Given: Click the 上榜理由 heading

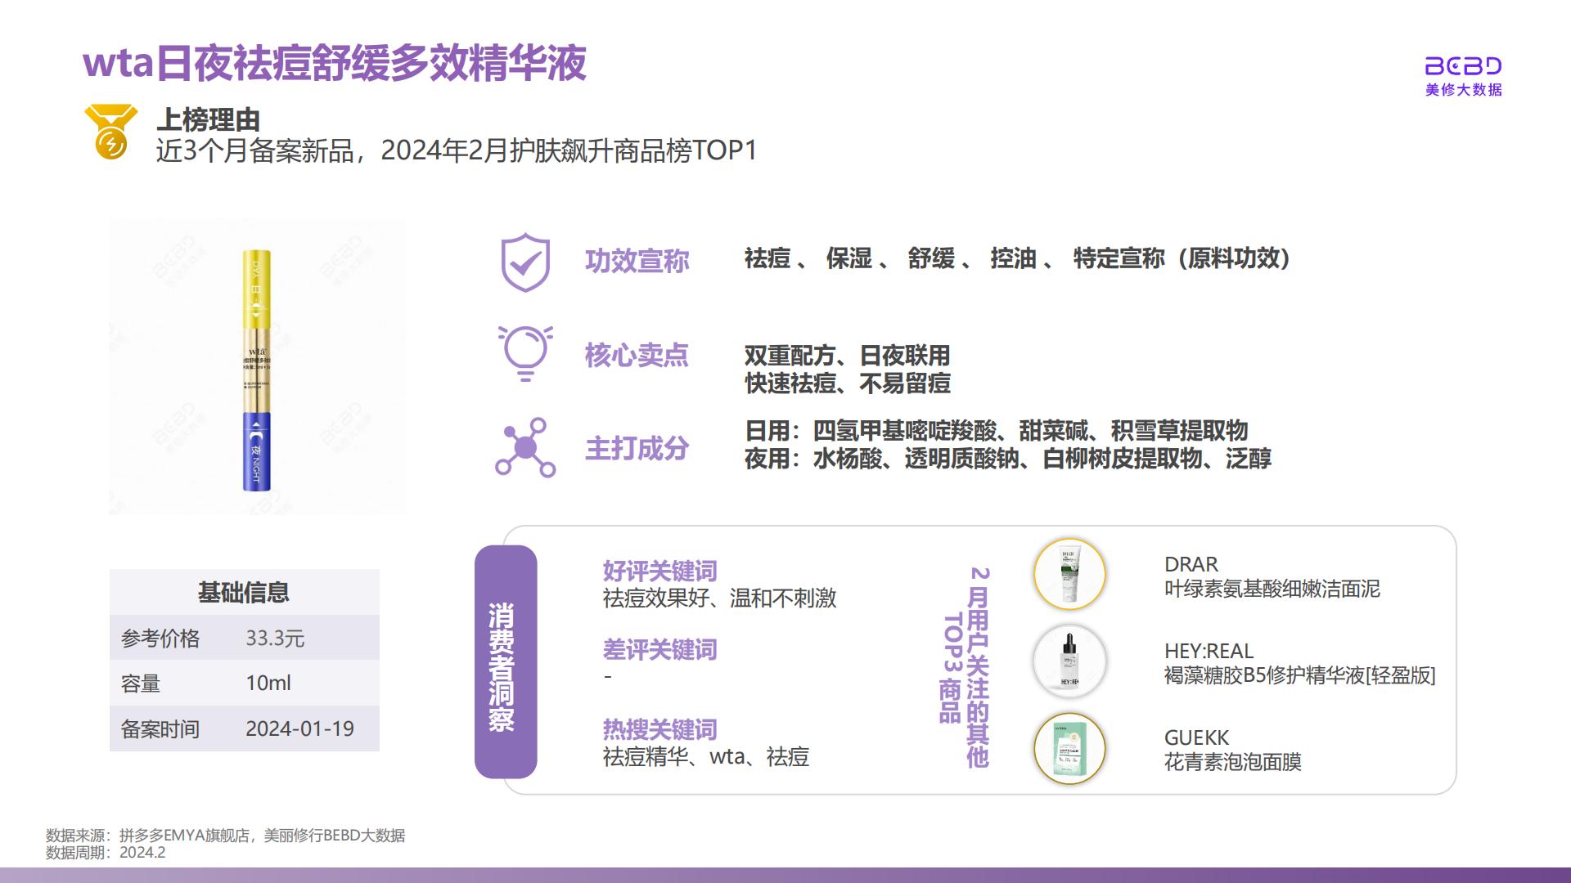Looking at the screenshot, I should pyautogui.click(x=208, y=120).
